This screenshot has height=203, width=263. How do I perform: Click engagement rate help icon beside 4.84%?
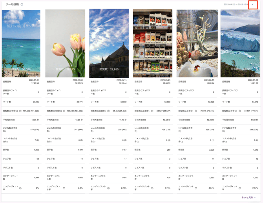point(196,188)
